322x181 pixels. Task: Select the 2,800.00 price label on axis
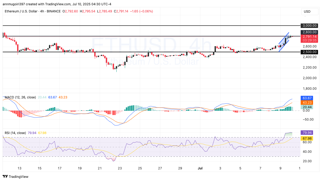[x=309, y=32]
